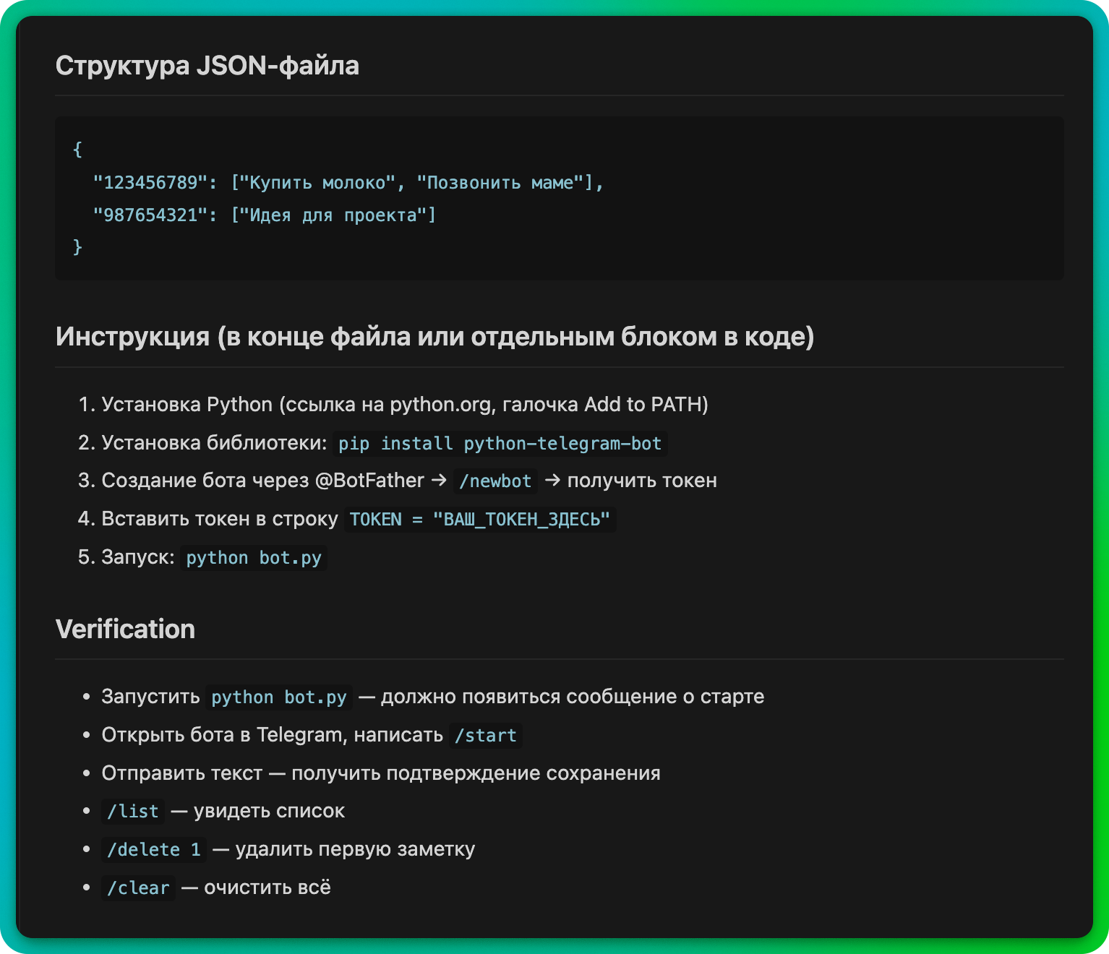Click the python bot.py code in step 5
The height and width of the screenshot is (954, 1109).
click(x=254, y=558)
